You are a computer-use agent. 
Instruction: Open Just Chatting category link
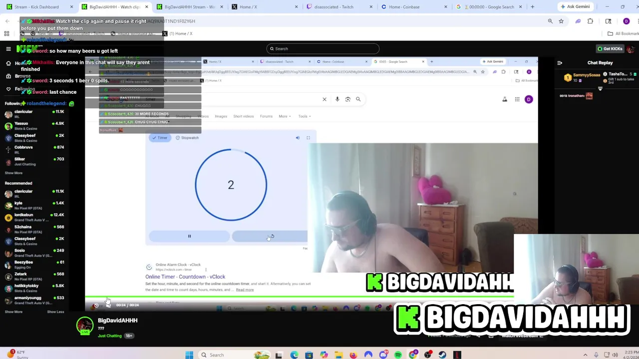click(110, 336)
